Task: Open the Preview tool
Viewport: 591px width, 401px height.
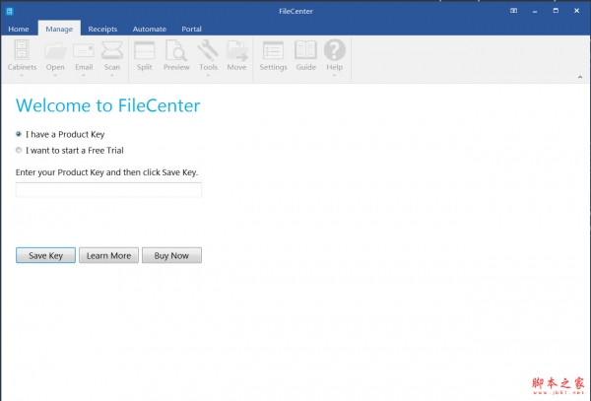Action: tap(176, 51)
